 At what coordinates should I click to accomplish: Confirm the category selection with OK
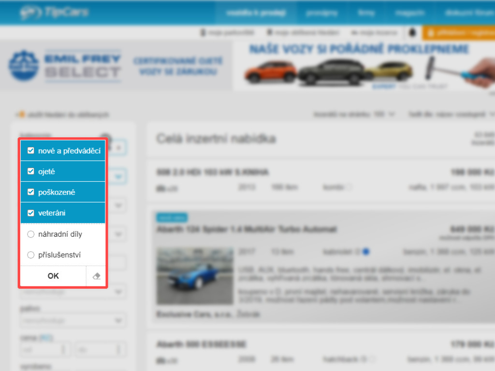53,276
